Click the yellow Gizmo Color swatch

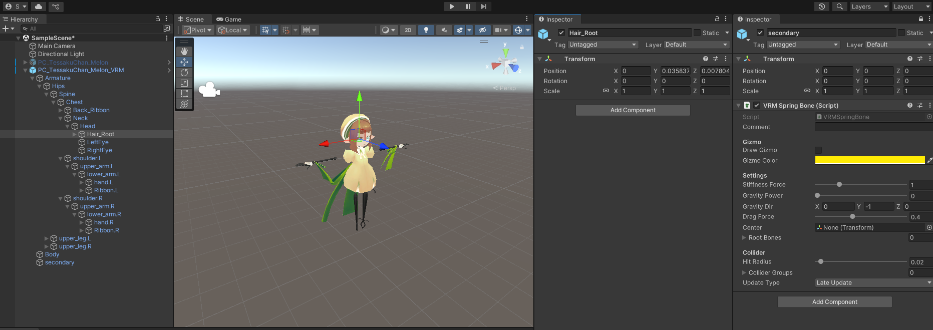pyautogui.click(x=869, y=160)
